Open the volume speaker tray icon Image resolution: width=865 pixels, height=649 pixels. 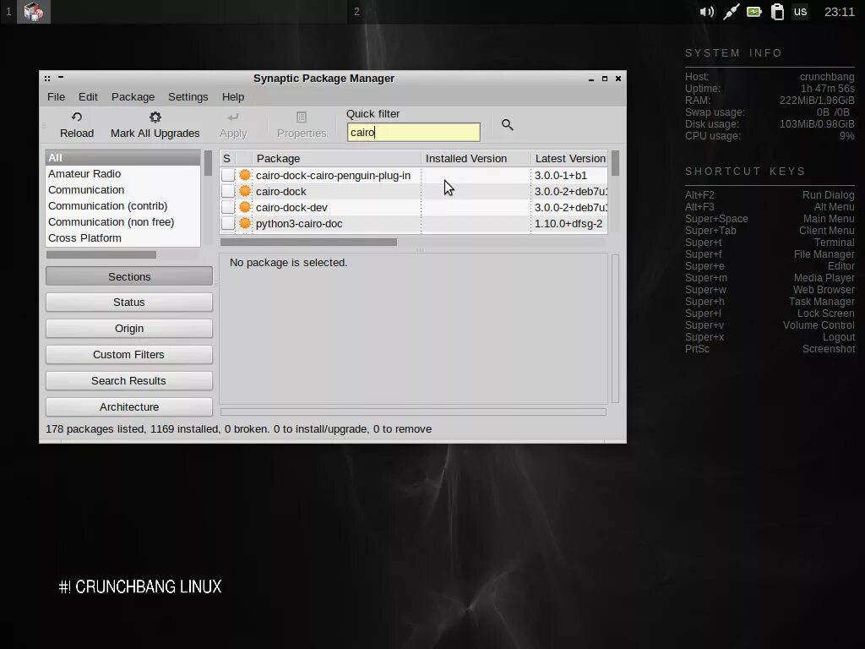click(x=707, y=12)
